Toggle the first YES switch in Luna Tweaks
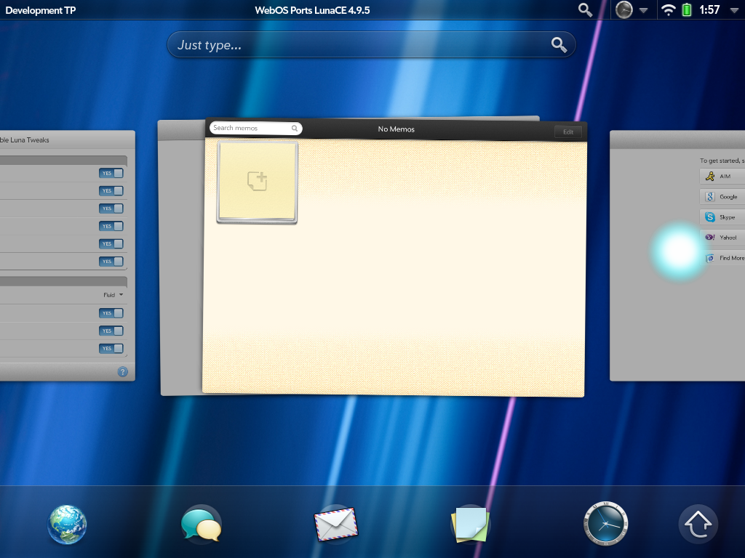 coord(111,173)
